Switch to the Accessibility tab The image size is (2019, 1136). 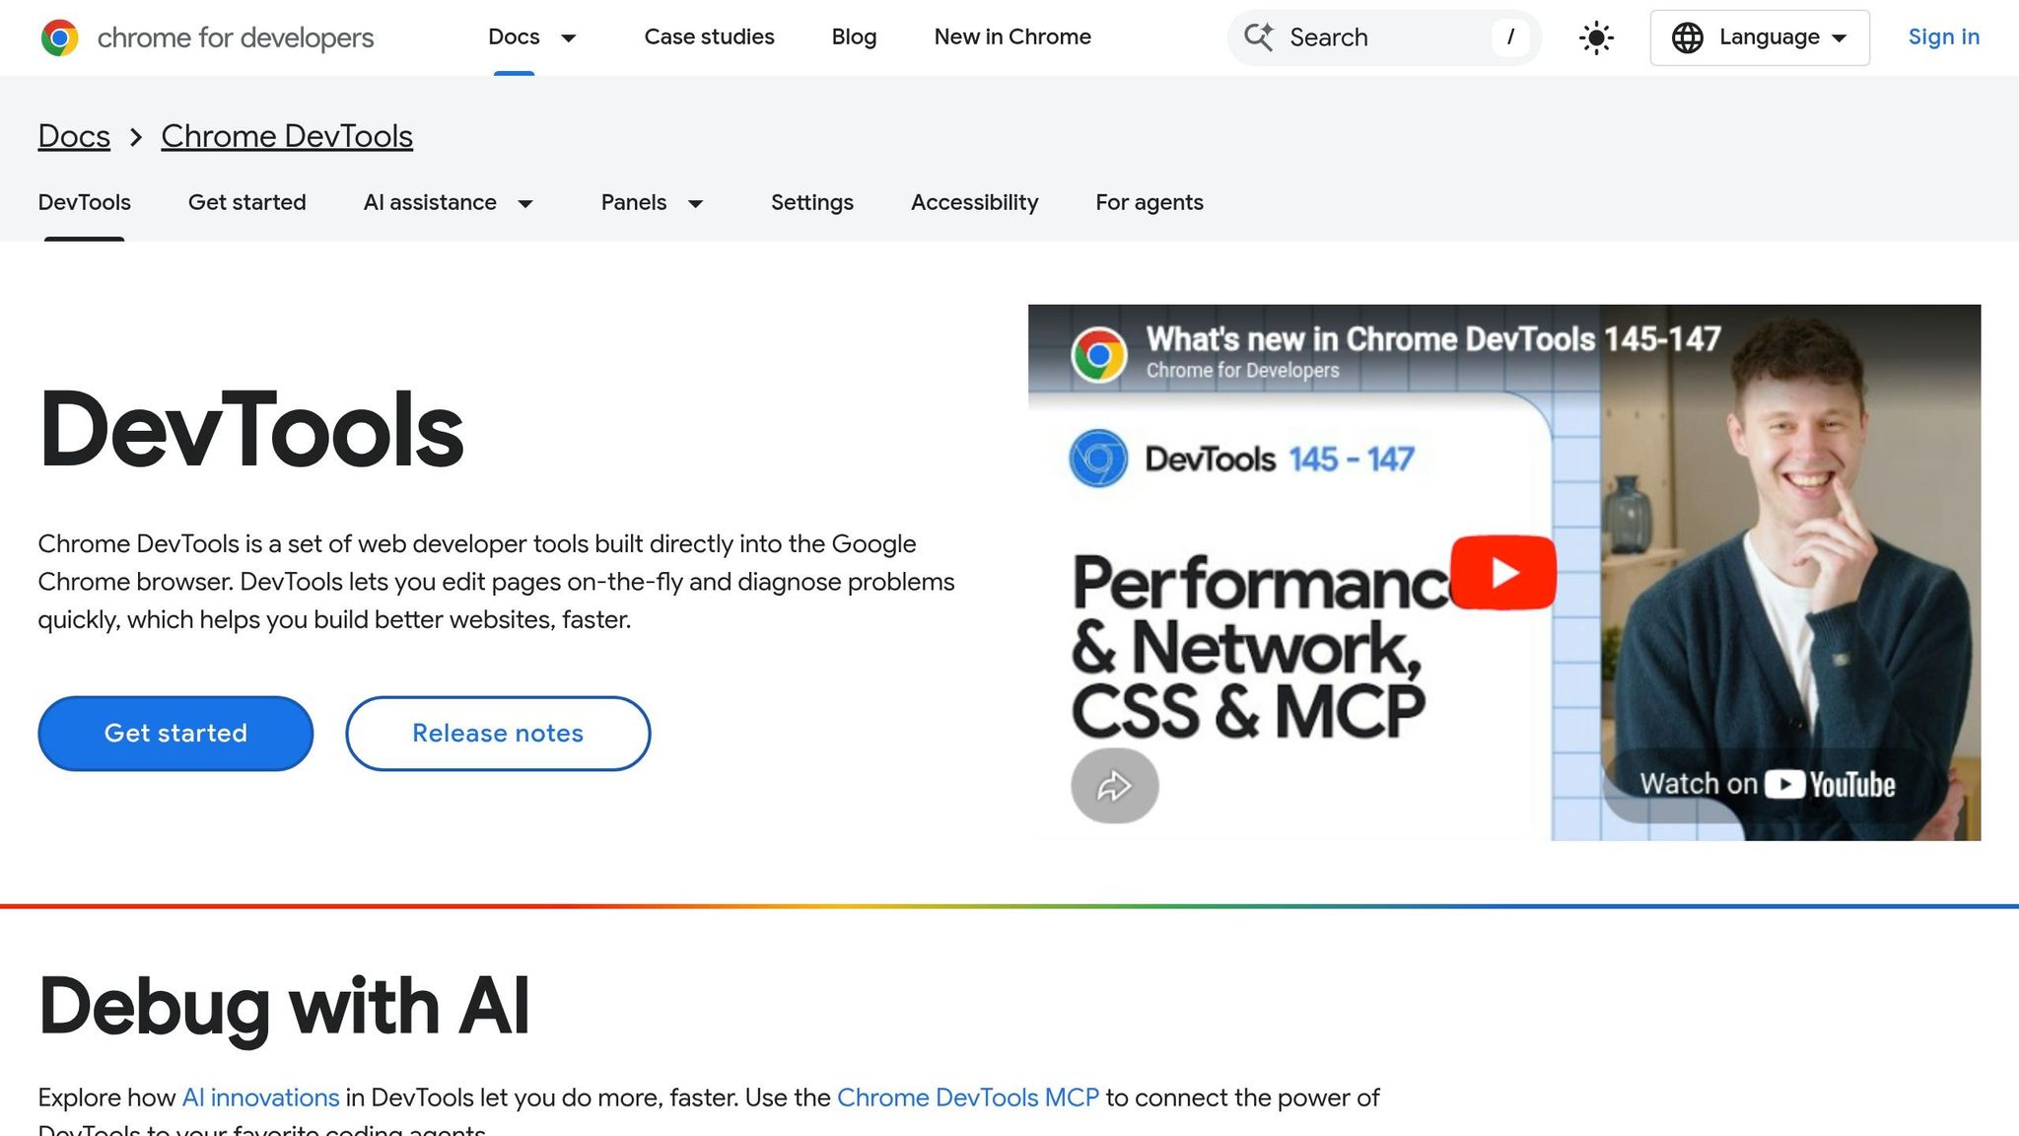click(974, 202)
